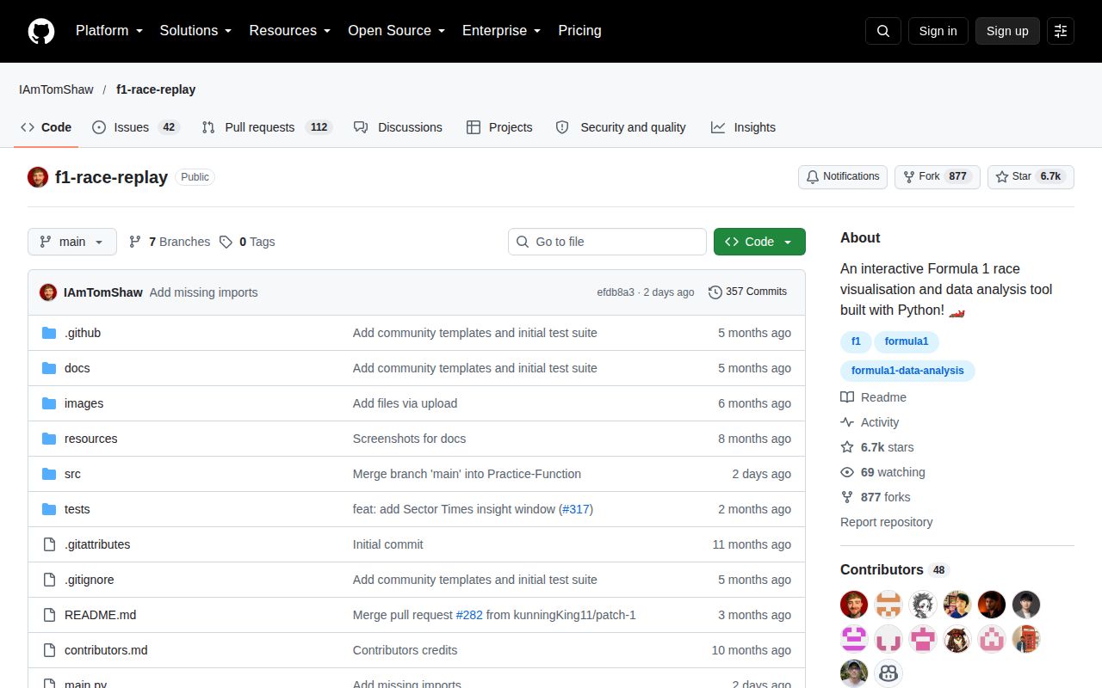Switch to the Insights tab
The image size is (1102, 688).
(x=743, y=127)
